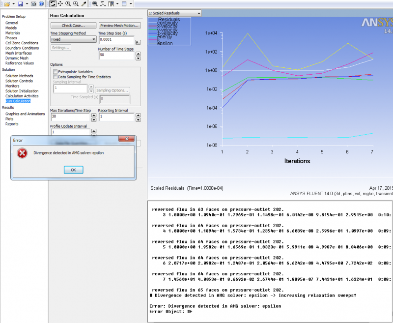Close the Error dialog with X
393x323 pixels.
click(127, 140)
